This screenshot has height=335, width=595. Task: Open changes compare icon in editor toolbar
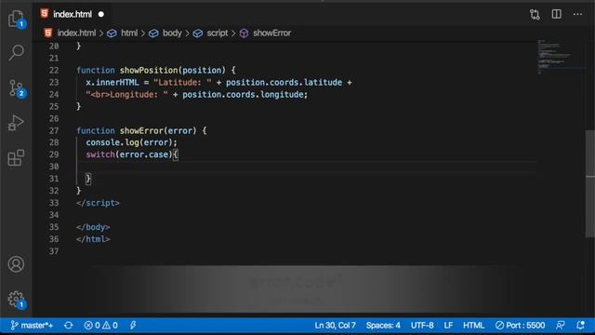point(535,15)
